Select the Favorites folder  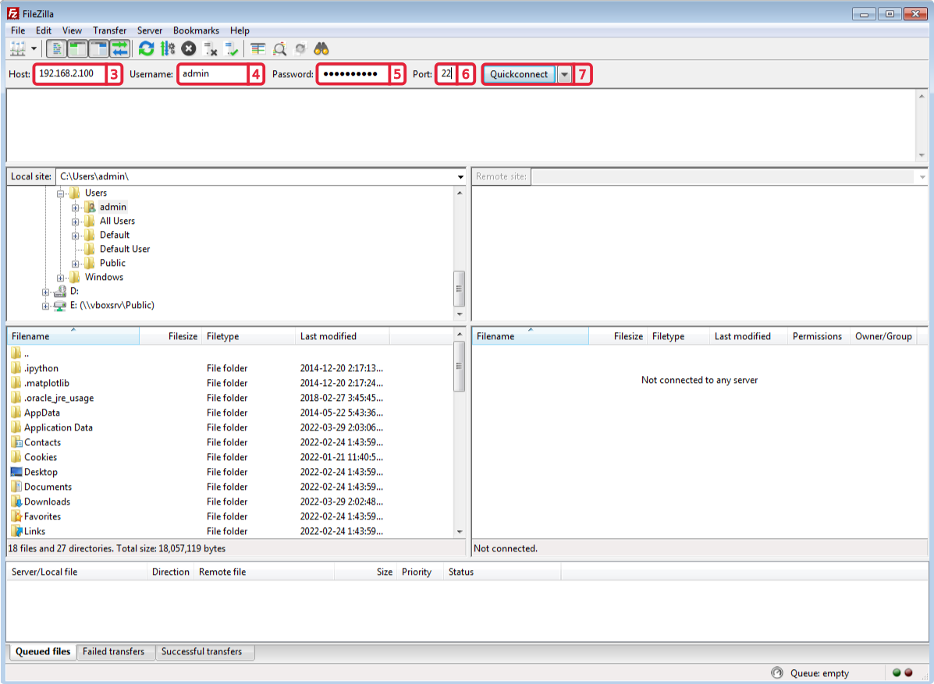tap(42, 517)
